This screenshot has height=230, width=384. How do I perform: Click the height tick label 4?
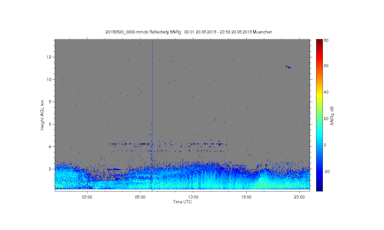50,146
